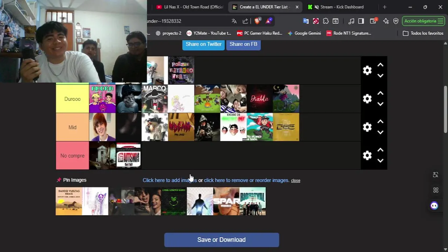Select the orange Mid tier label
The image size is (448, 252).
coord(73,127)
